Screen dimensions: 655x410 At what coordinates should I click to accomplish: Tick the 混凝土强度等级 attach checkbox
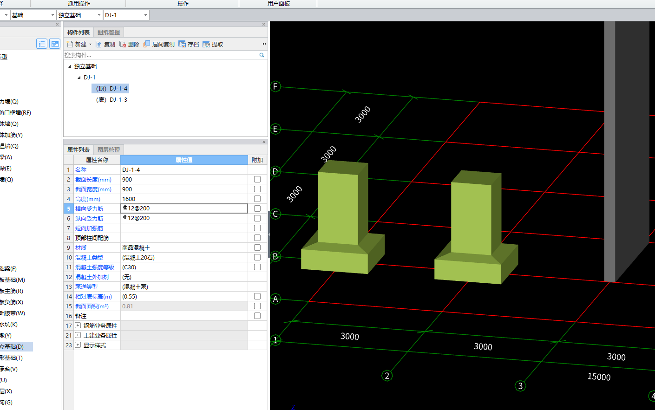257,267
